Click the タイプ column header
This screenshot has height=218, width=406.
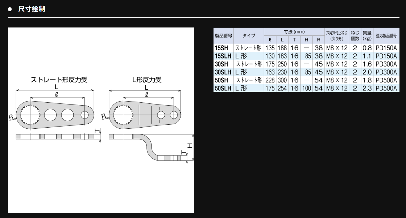pos(249,36)
